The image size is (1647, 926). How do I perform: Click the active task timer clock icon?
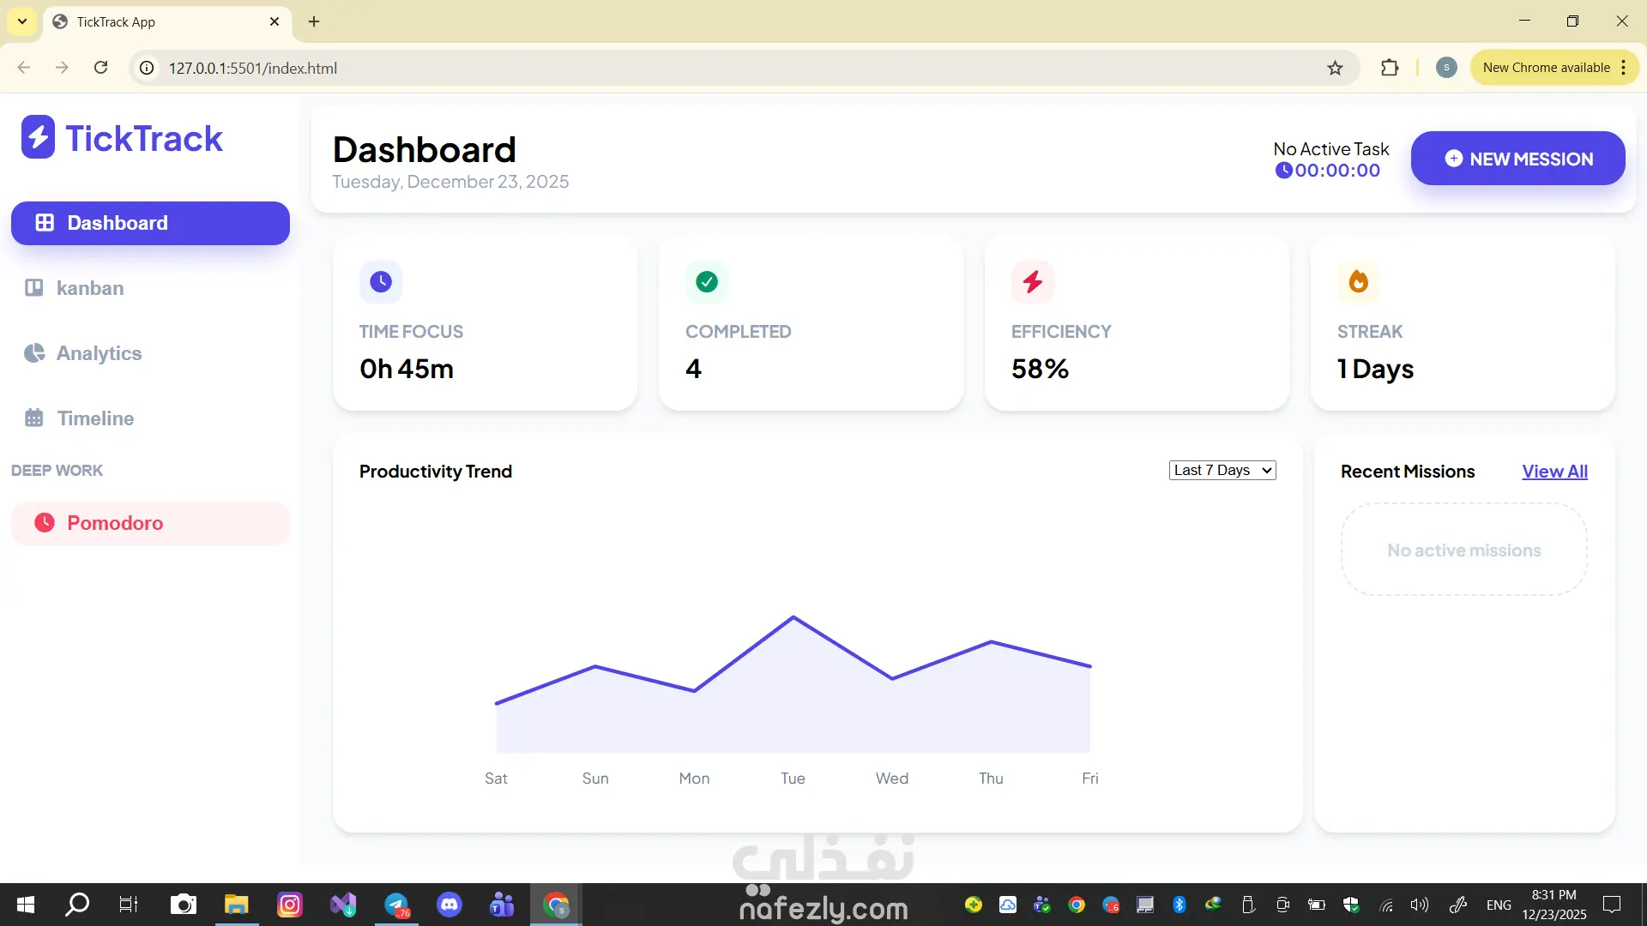coord(1283,171)
